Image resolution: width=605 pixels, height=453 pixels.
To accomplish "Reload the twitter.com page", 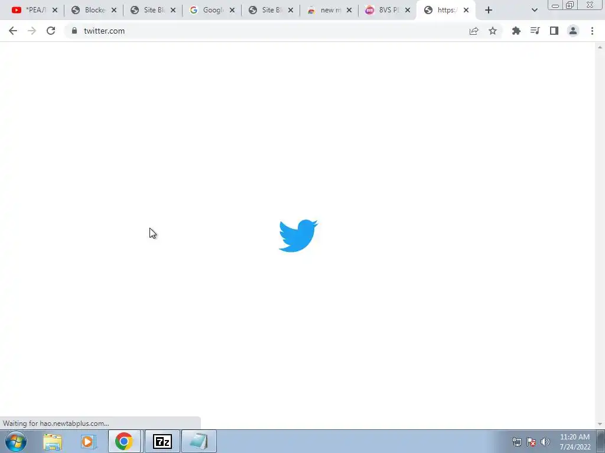I will pos(51,31).
